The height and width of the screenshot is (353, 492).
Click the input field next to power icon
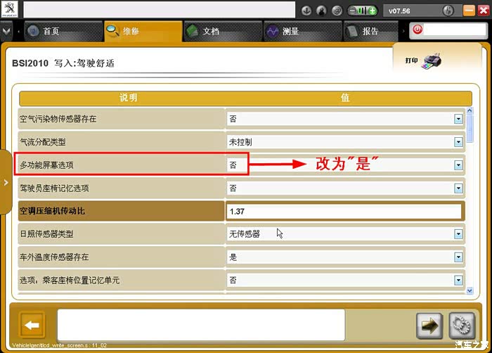tap(454, 30)
